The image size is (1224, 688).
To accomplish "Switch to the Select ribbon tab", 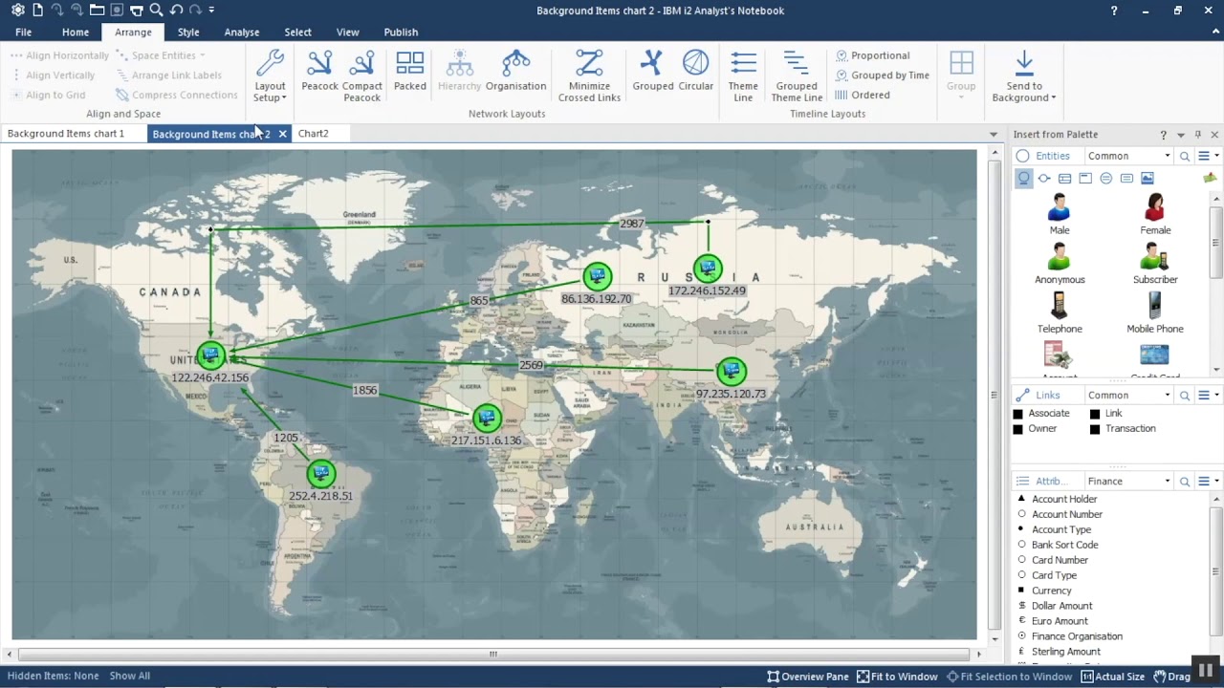I will coord(297,32).
